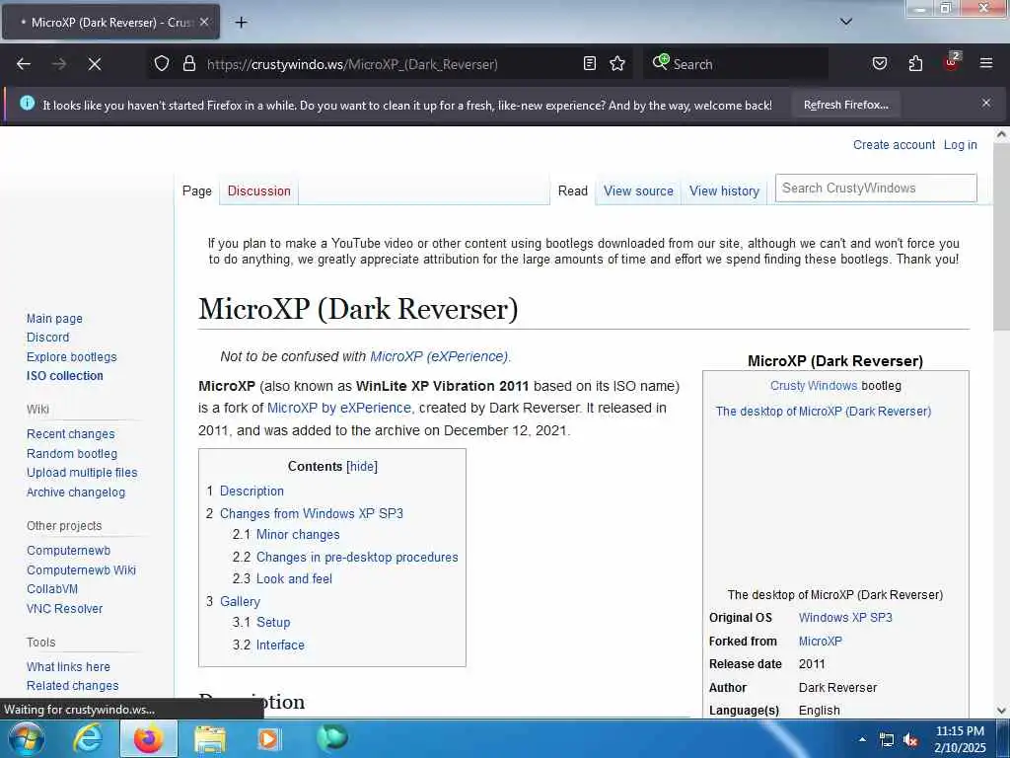Jump to Setup subsection
Image resolution: width=1010 pixels, height=758 pixels.
273,622
